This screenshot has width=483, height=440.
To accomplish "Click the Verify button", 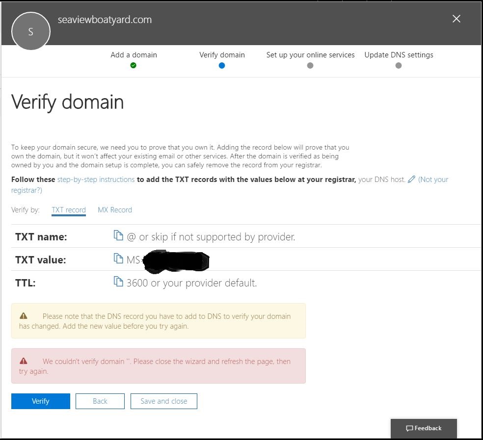I will coord(41,401).
